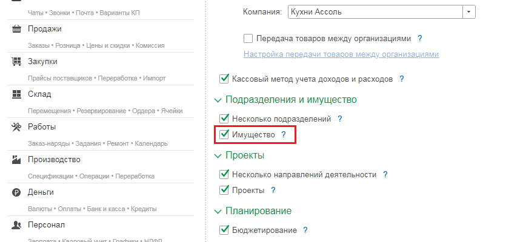
Task: Go to the Производство menu section
Action: tap(54, 160)
